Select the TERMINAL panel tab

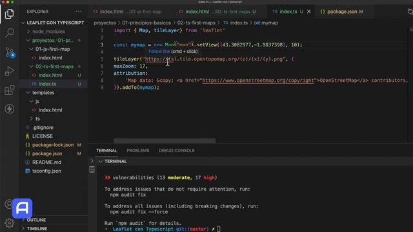[x=106, y=150]
